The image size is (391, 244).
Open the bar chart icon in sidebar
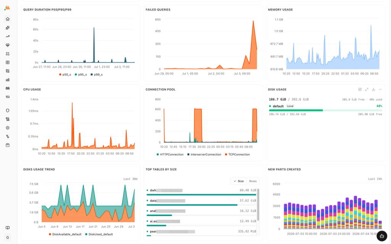coord(8,80)
